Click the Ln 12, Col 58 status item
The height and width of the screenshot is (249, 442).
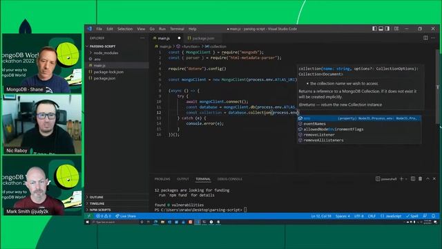pos(321,216)
